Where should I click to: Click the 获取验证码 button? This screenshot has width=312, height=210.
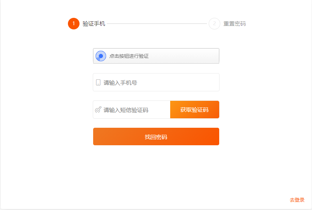(195, 110)
